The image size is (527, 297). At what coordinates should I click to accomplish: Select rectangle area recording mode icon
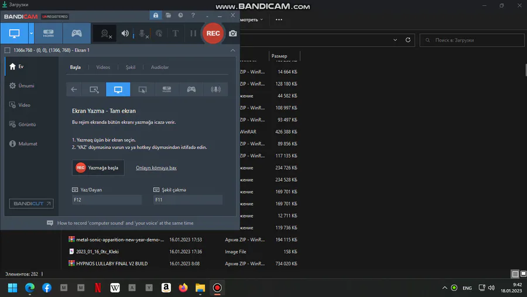pos(94,89)
